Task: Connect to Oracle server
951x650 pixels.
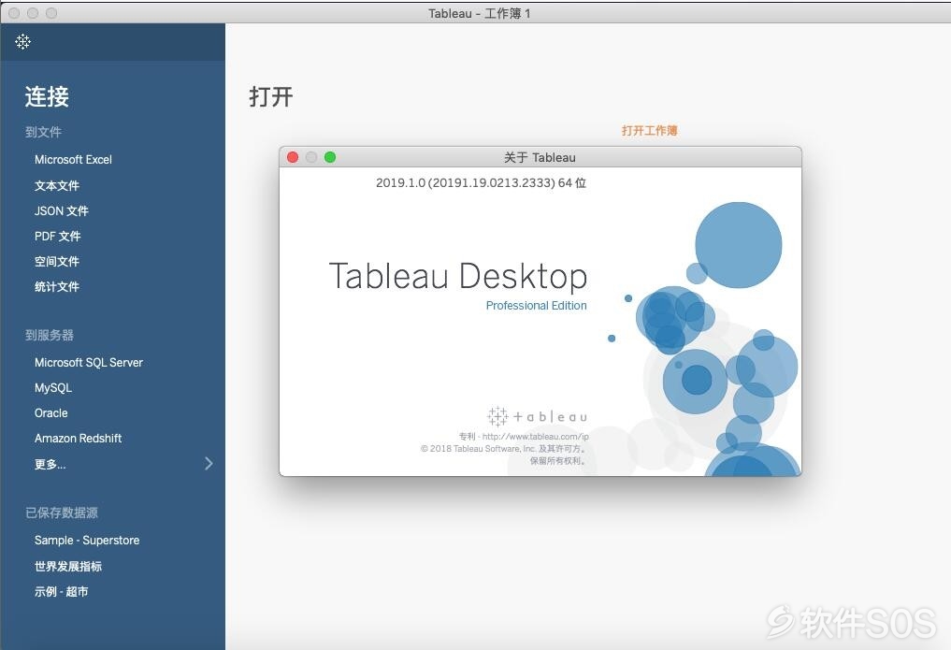Action: click(x=50, y=413)
